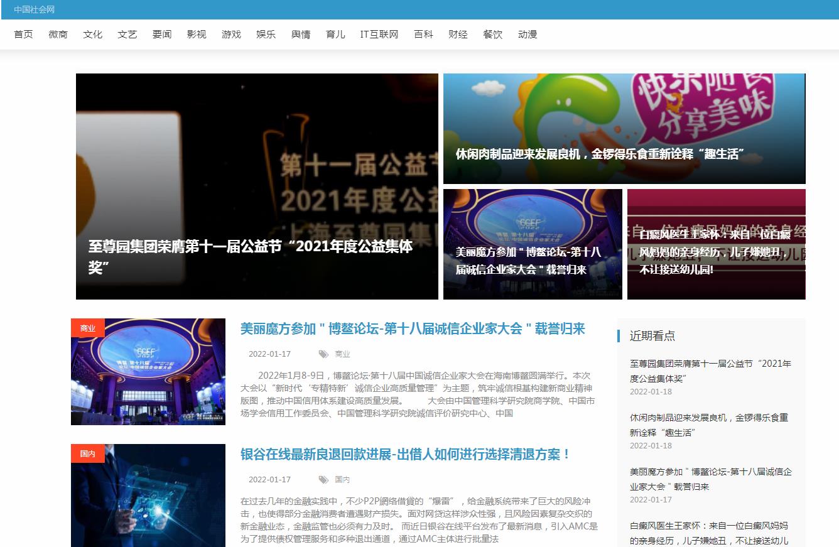This screenshot has height=547, width=839.
Task: Click the tag icon beside 国内
Action: [323, 480]
